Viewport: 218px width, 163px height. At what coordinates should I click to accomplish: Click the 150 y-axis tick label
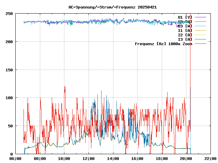coord(9,70)
